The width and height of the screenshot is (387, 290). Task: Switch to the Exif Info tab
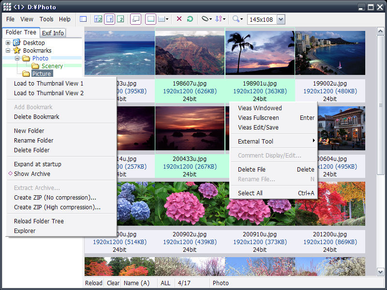click(x=53, y=33)
